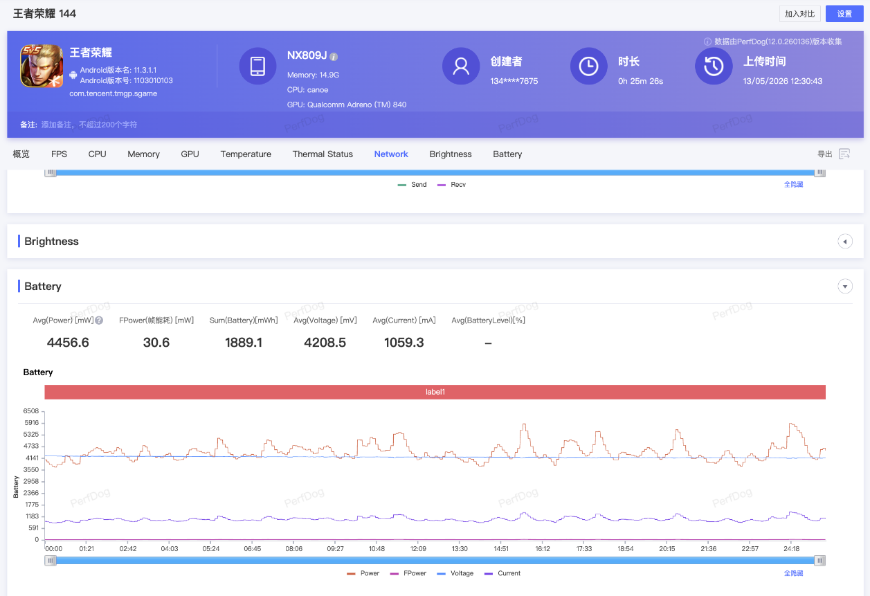Viewport: 870px width, 596px height.
Task: Toggle the Recv series legend
Action: click(x=451, y=185)
